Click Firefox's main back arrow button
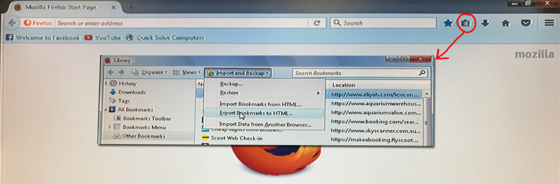Screen dimensions: 560x184 pyautogui.click(x=12, y=23)
